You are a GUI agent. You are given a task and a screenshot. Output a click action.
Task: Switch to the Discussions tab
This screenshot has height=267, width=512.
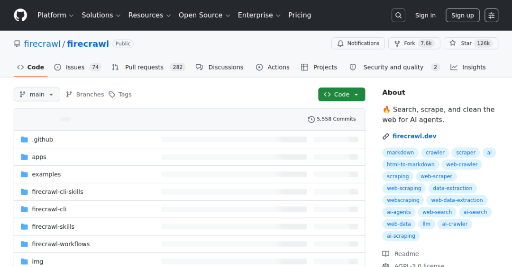click(219, 67)
